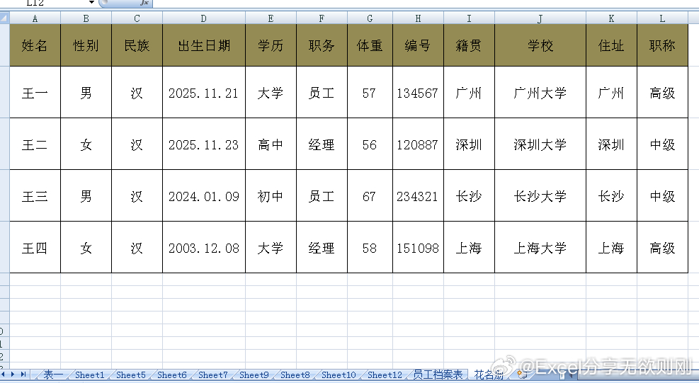Go to next sheet tab with arrow

point(13,375)
